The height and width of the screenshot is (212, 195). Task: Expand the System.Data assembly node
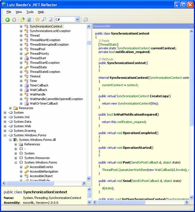[5, 122]
